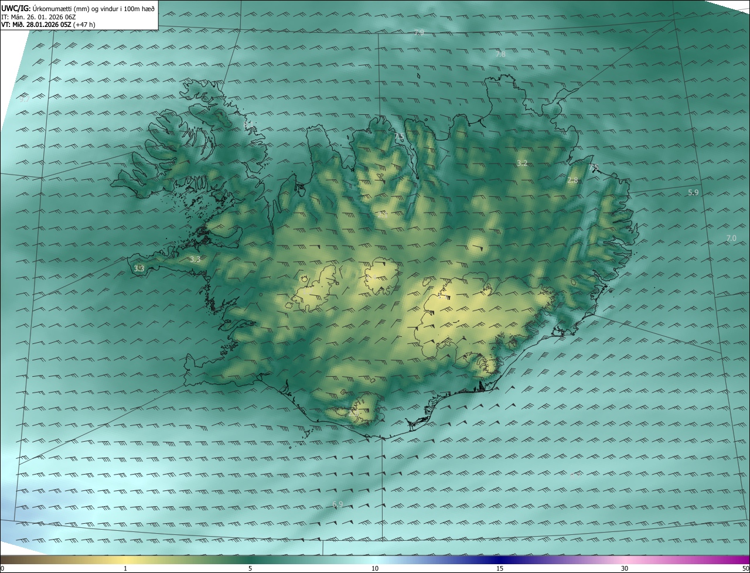The height and width of the screenshot is (573, 750).
Task: Click the 10 tick on color scale
Action: (x=375, y=568)
